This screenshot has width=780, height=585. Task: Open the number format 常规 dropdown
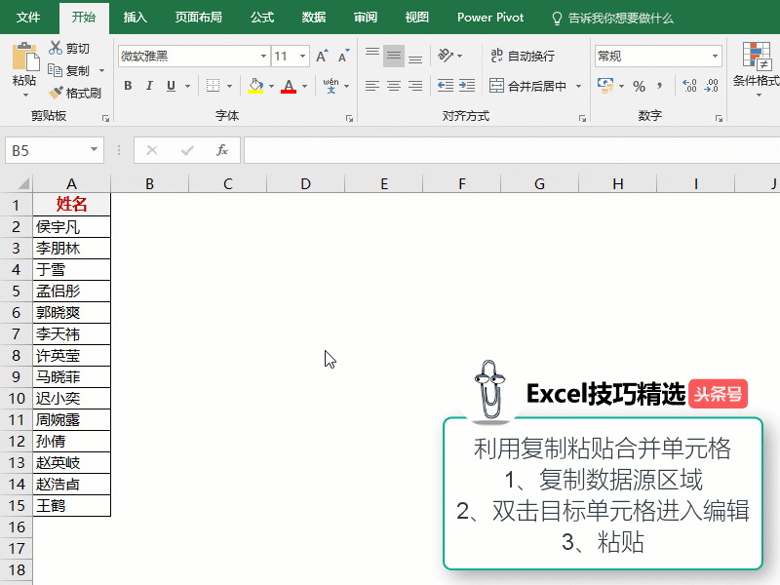coord(715,56)
